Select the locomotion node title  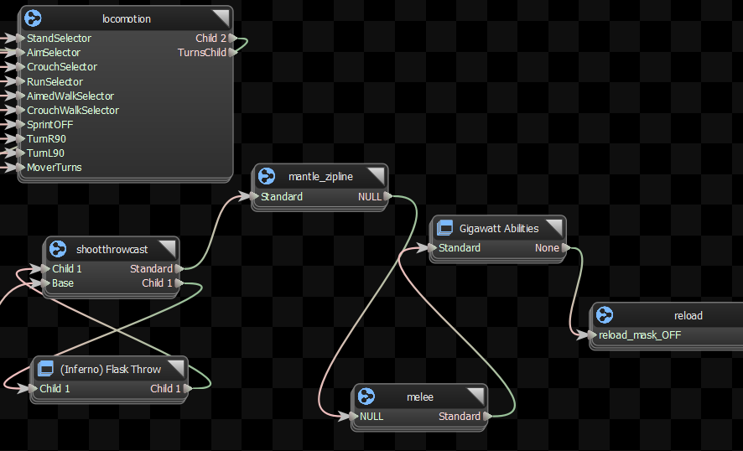pos(127,19)
